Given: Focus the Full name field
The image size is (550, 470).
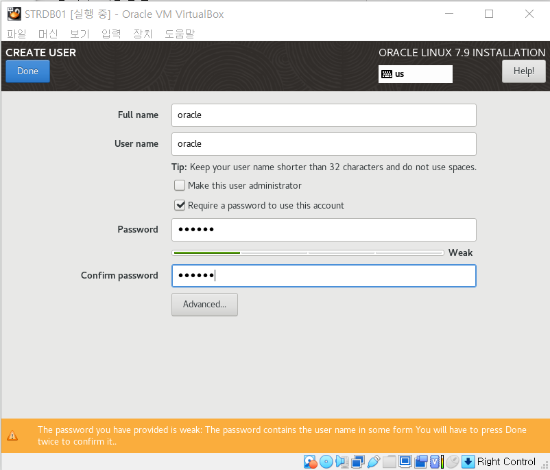Looking at the screenshot, I should (324, 115).
